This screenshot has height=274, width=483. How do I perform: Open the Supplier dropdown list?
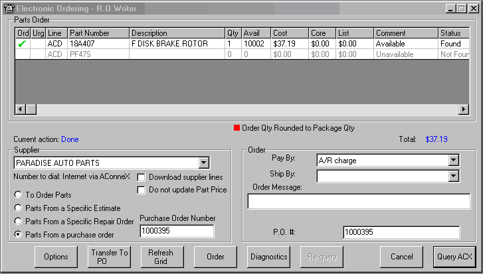pyautogui.click(x=203, y=163)
